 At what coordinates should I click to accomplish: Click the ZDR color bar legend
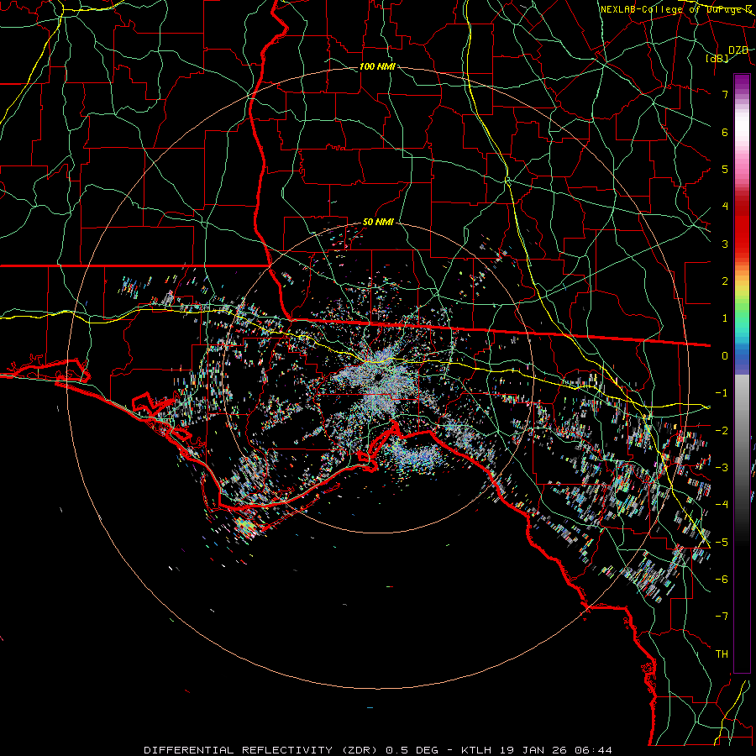(742, 373)
